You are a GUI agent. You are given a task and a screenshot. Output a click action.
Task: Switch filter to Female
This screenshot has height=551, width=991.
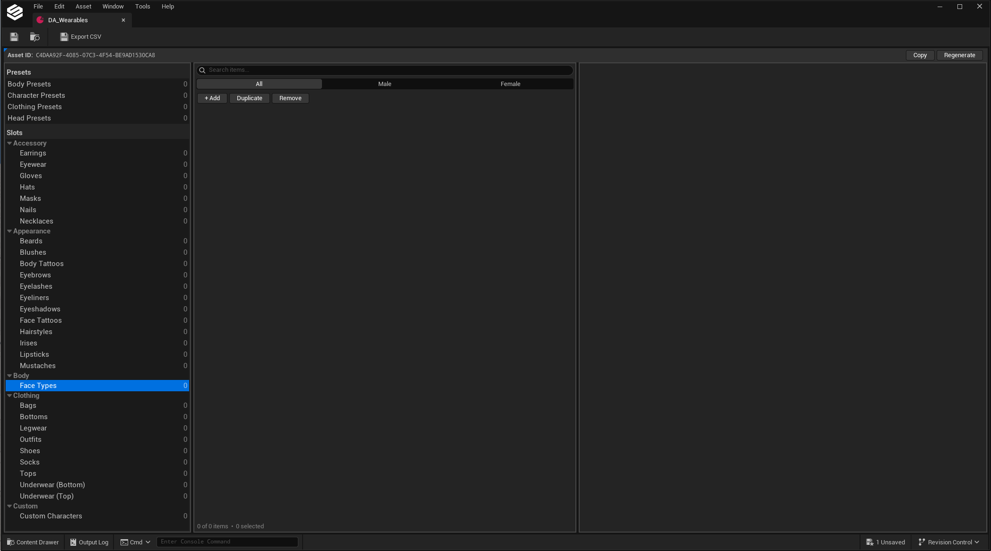click(511, 84)
